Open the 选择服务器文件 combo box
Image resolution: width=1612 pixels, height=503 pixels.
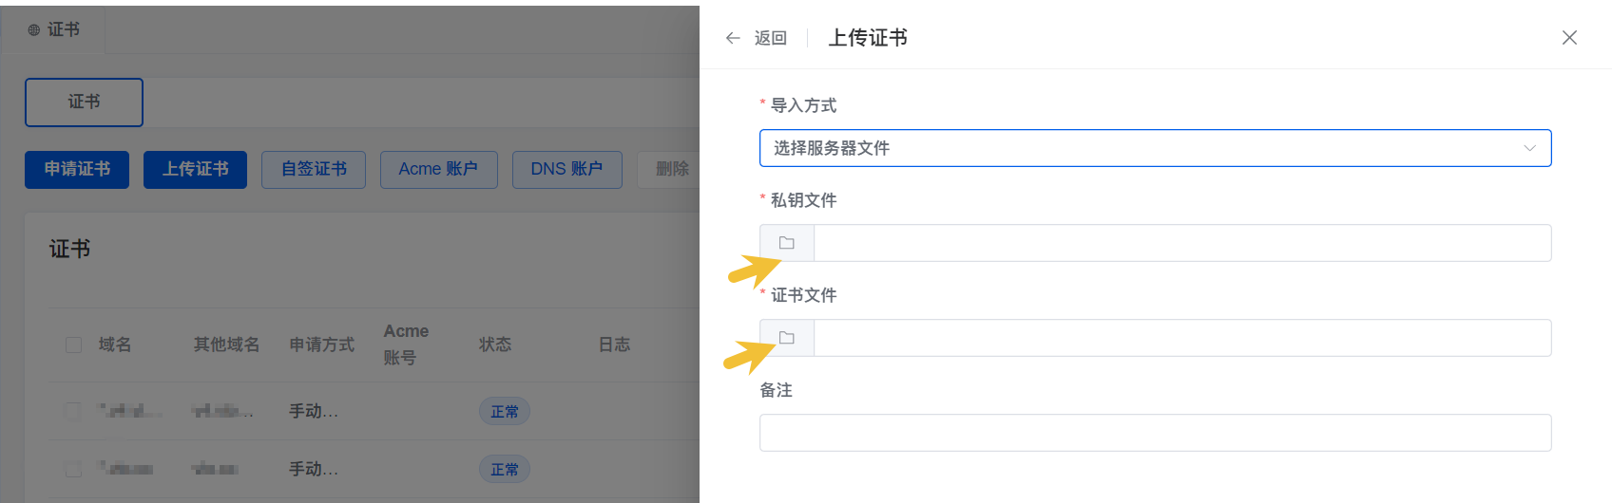point(1155,148)
